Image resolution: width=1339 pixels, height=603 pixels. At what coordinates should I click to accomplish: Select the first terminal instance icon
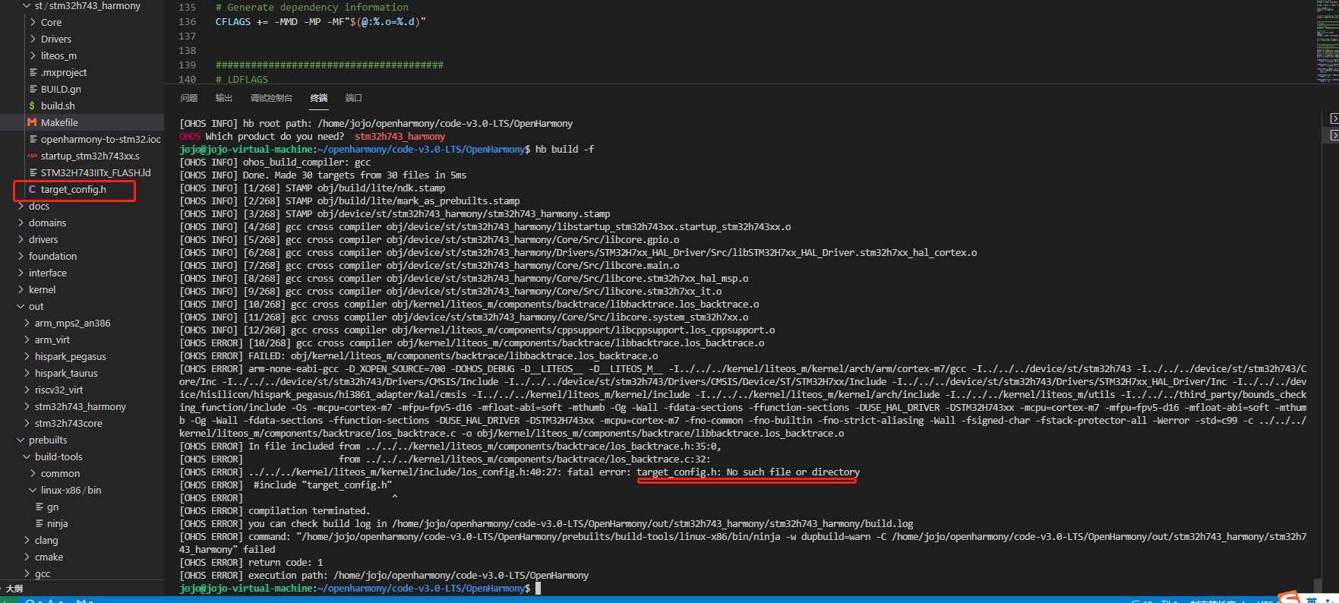coord(1334,118)
